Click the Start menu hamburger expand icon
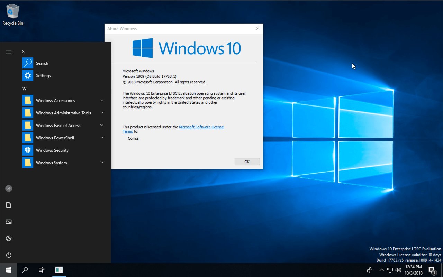Screen dimensions: 443x277 (9, 52)
